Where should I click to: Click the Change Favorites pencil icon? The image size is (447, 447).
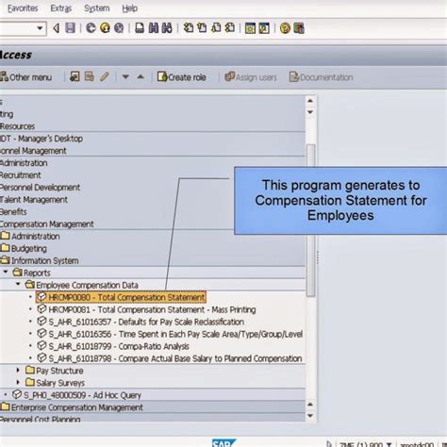[105, 76]
